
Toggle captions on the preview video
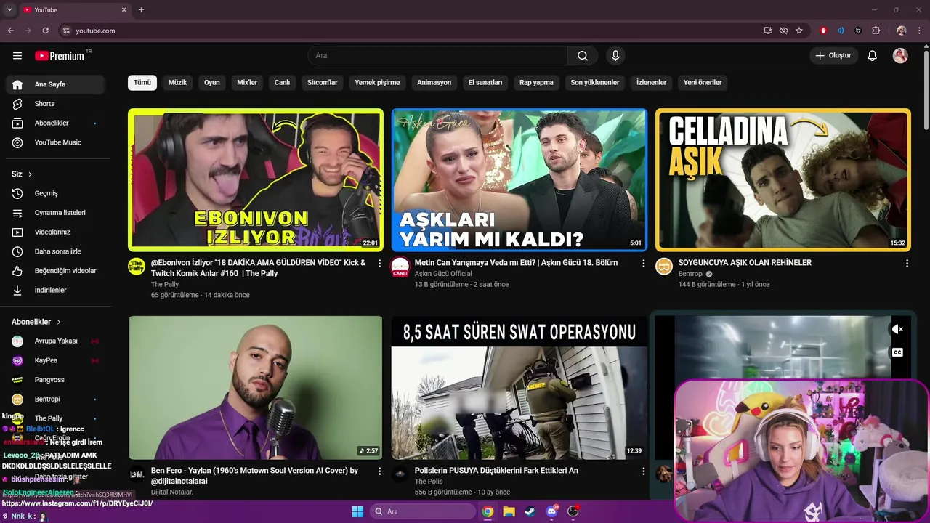click(x=897, y=352)
